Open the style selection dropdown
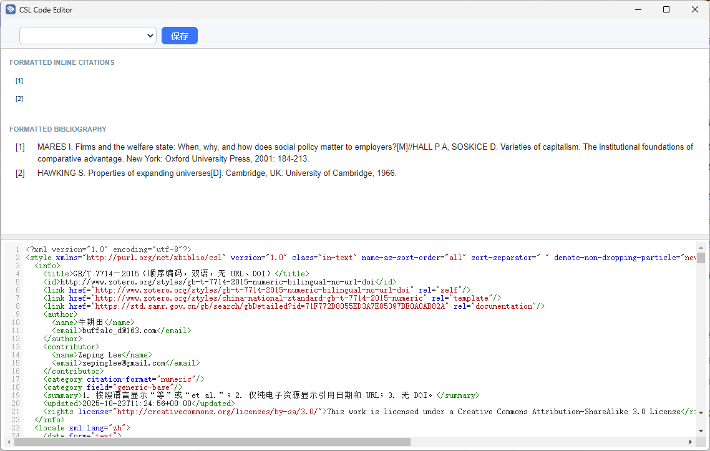This screenshot has width=710, height=451. point(87,36)
